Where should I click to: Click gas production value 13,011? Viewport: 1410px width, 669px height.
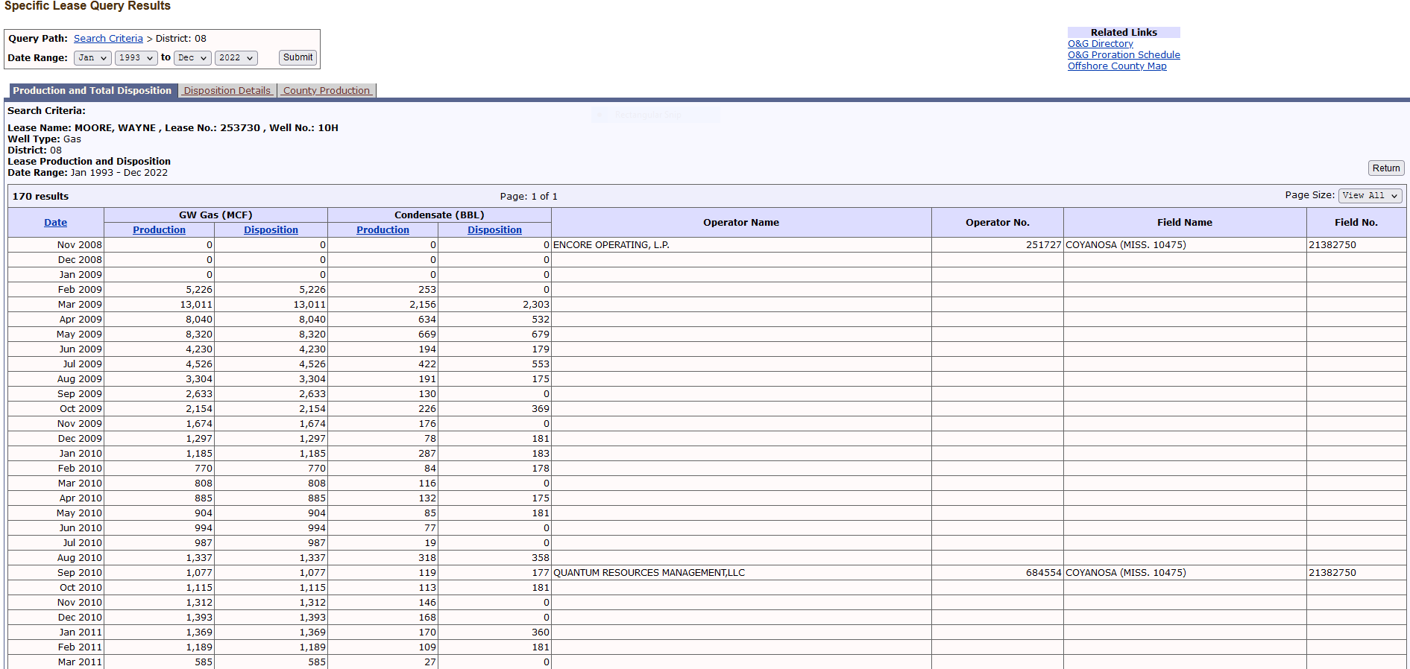pyautogui.click(x=196, y=305)
